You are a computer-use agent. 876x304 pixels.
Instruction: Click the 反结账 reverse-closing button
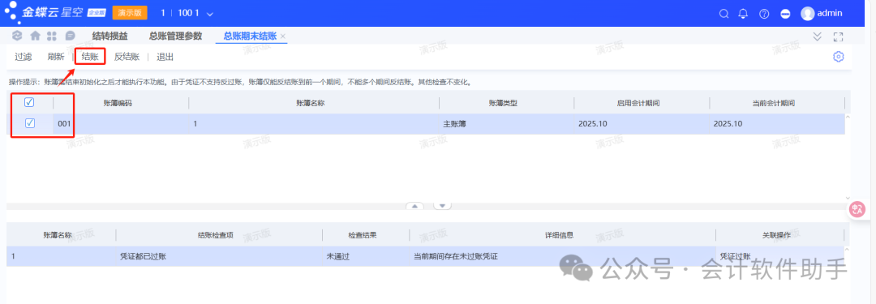tap(127, 57)
